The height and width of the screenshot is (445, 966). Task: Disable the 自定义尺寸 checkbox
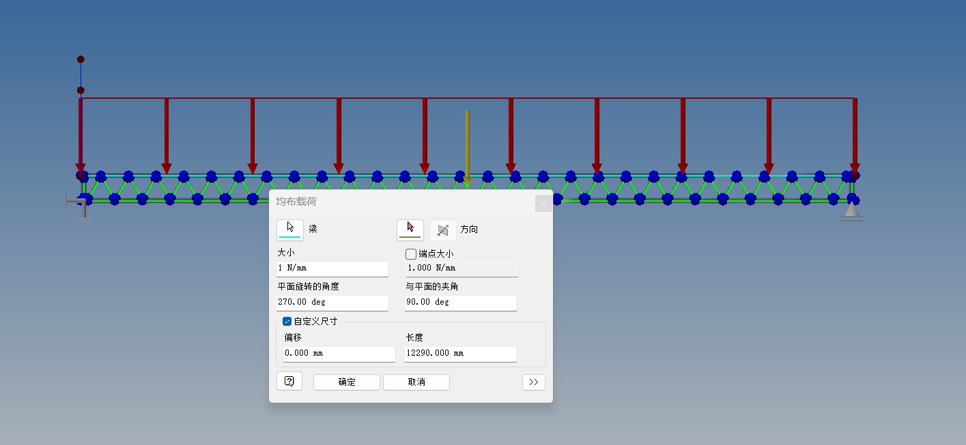[287, 321]
